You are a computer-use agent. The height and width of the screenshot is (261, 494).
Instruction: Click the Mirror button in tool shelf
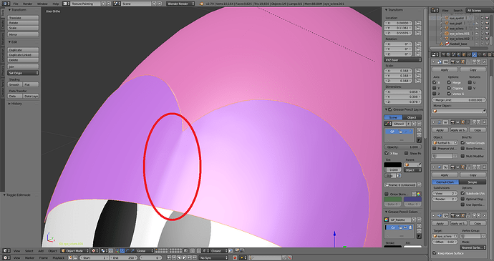pyautogui.click(x=23, y=34)
